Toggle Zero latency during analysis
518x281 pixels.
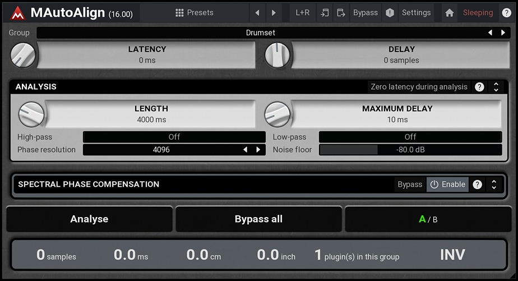pyautogui.click(x=419, y=86)
